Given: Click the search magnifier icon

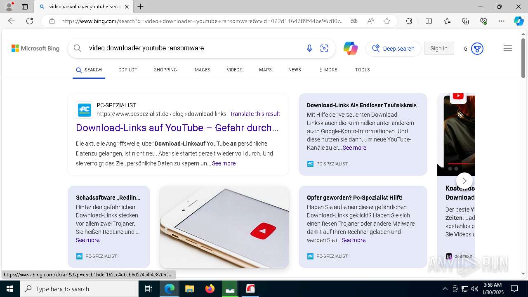Looking at the screenshot, I should (x=78, y=48).
